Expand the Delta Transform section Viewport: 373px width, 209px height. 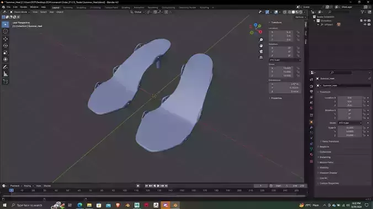tap(330, 141)
